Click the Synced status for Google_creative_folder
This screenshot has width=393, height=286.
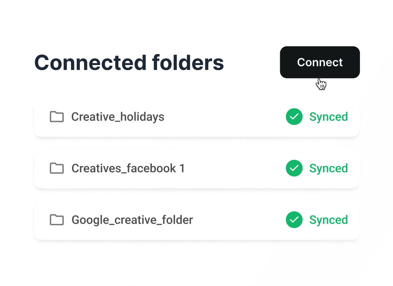[329, 220]
